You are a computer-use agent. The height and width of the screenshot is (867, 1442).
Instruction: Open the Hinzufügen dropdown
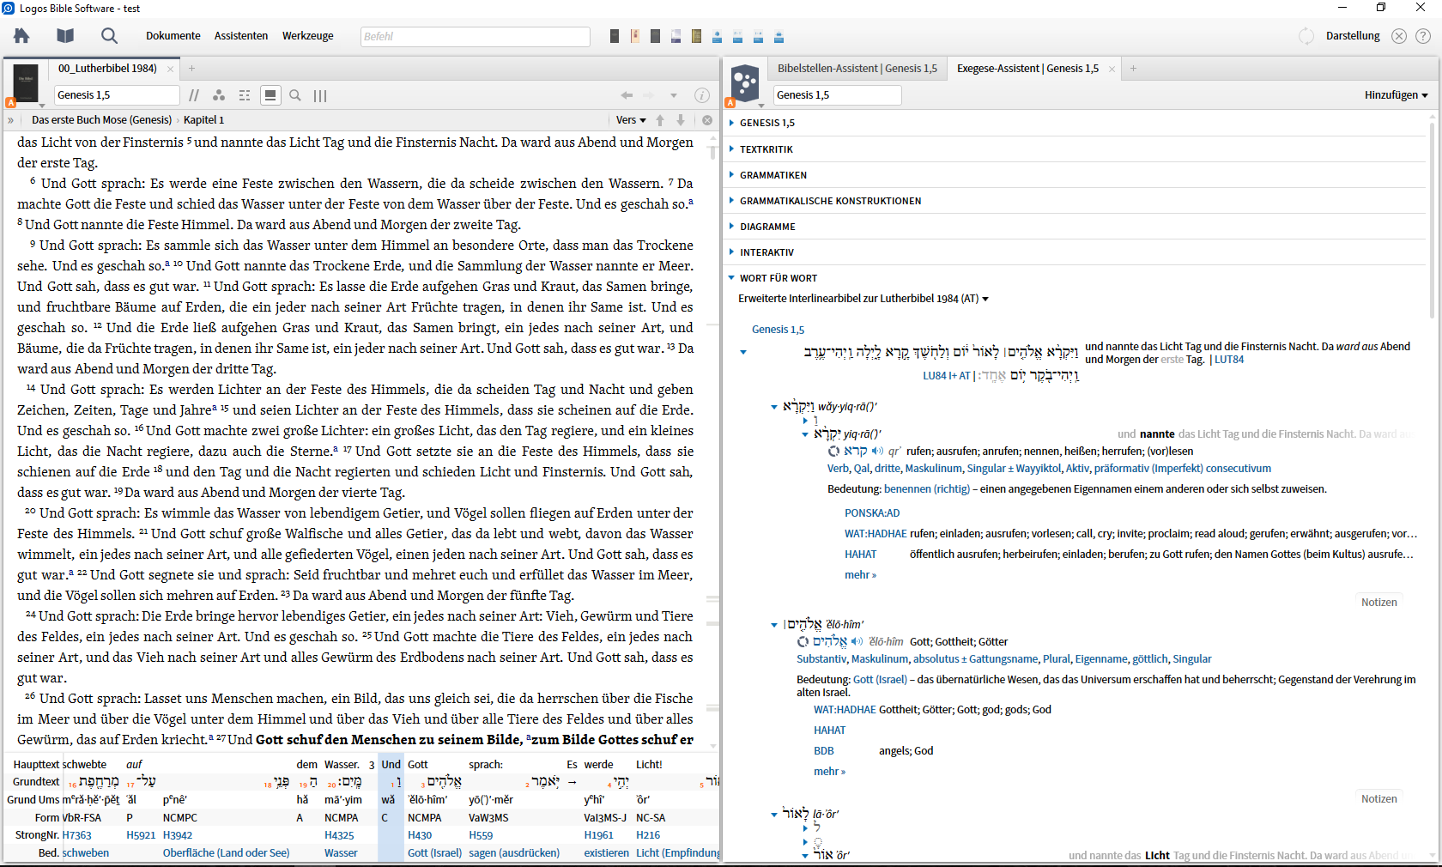pyautogui.click(x=1397, y=95)
